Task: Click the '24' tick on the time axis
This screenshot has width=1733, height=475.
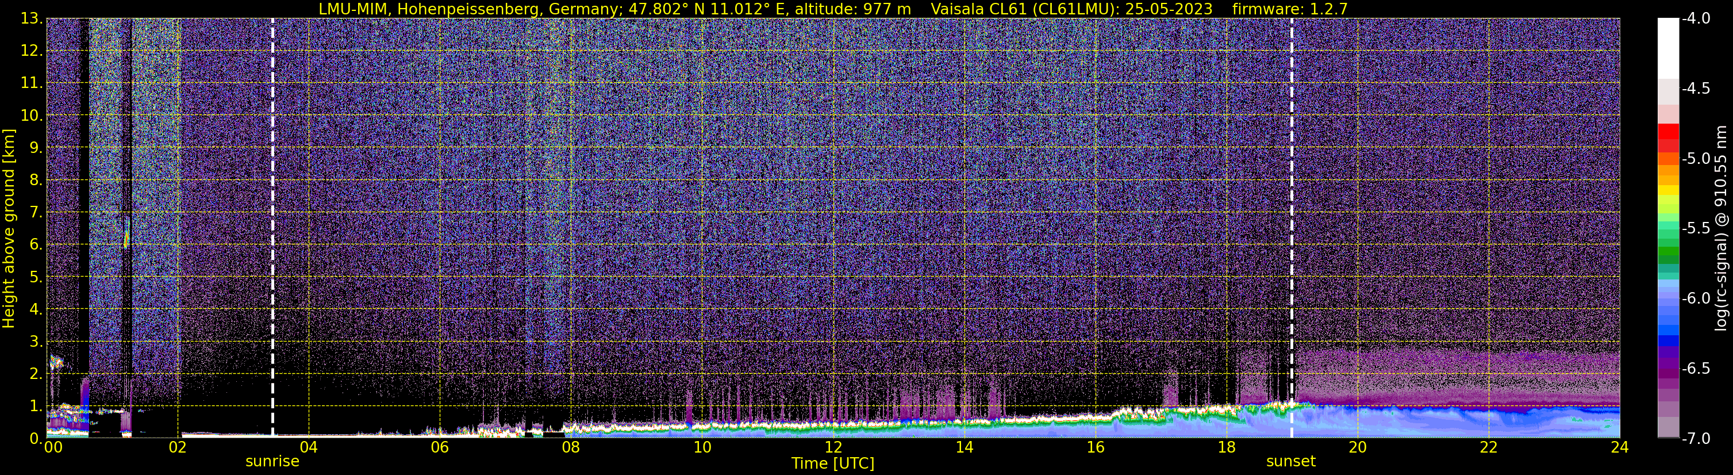Action: coord(1619,447)
